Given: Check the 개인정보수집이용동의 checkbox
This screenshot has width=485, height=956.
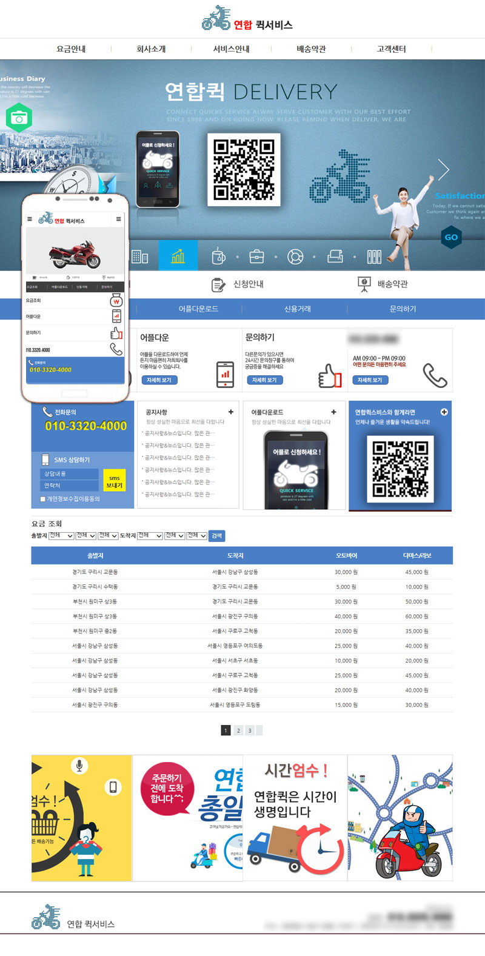Looking at the screenshot, I should 43,500.
